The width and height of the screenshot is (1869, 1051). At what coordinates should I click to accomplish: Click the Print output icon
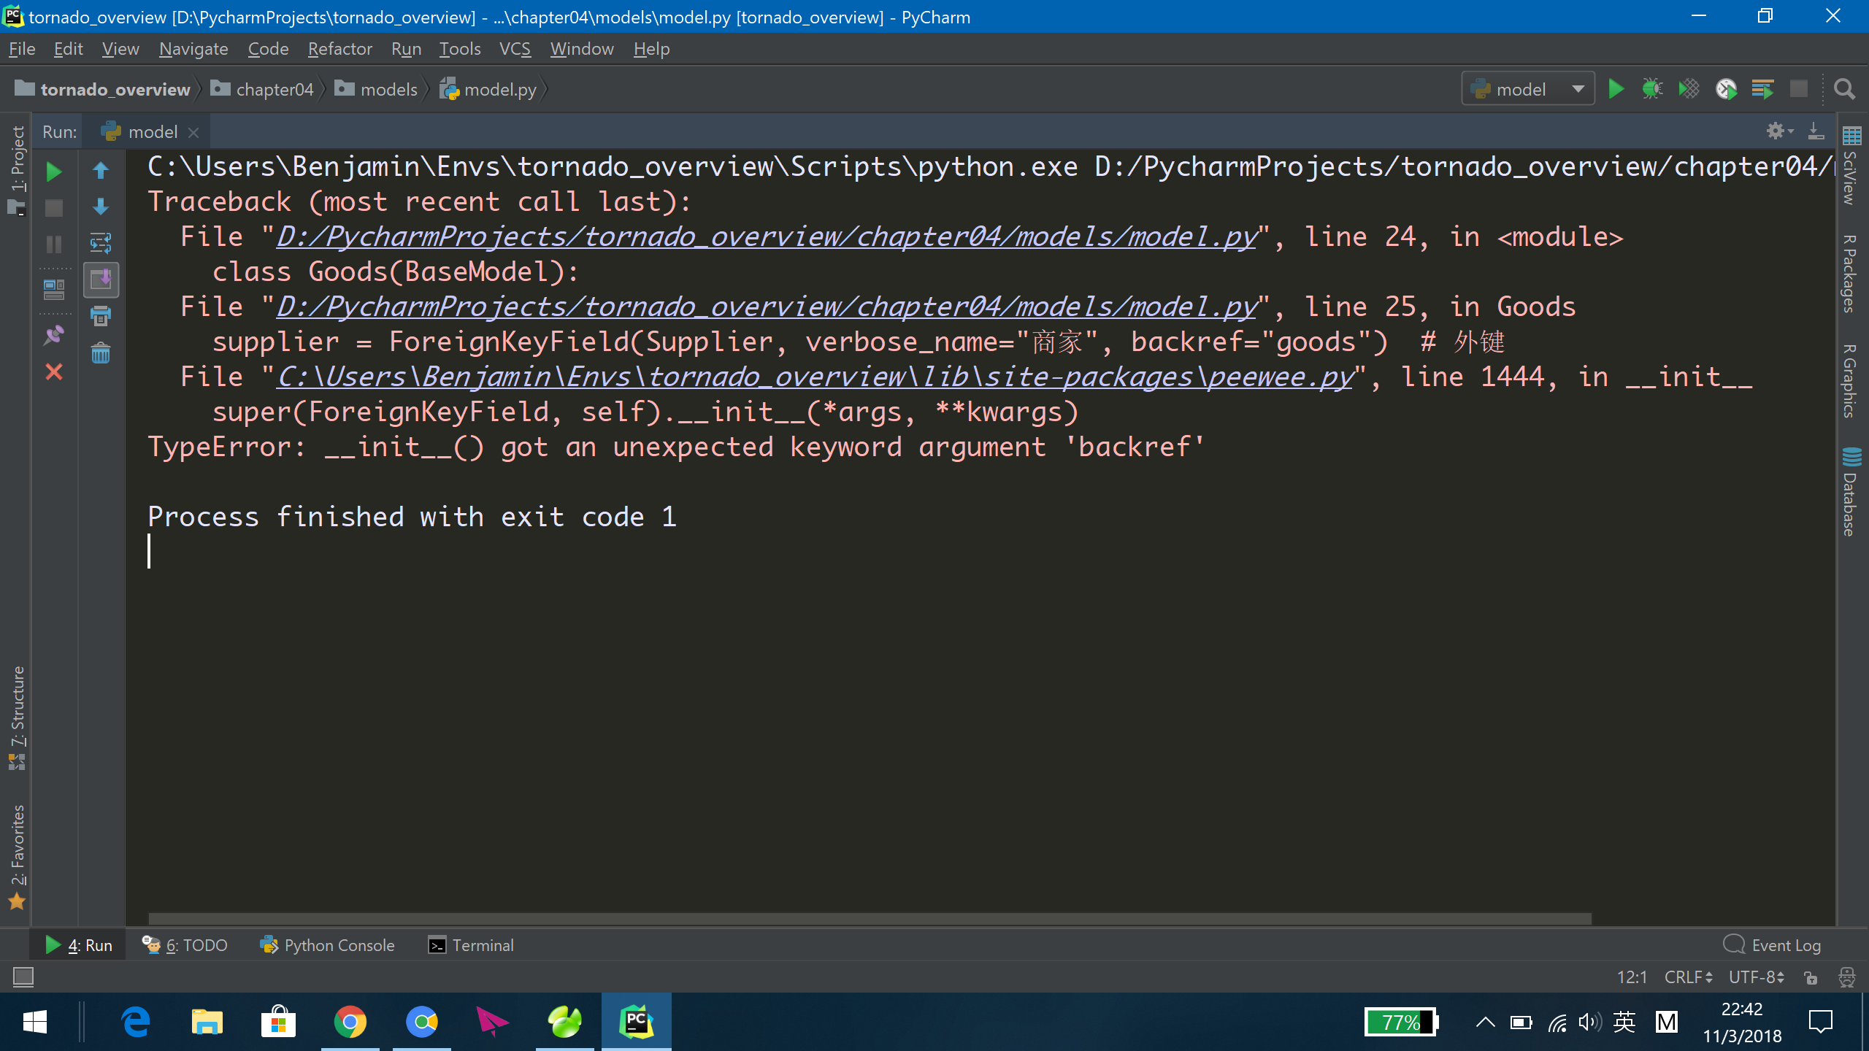click(x=101, y=317)
